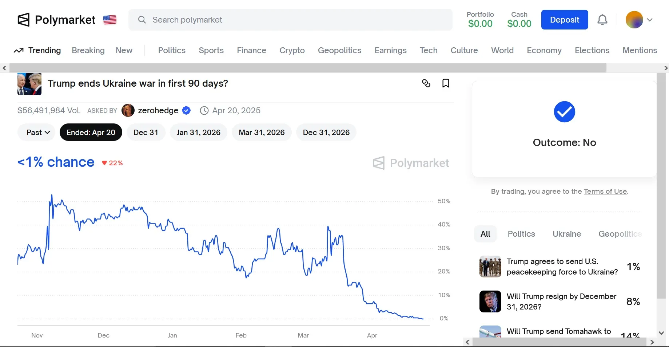
Task: Open the notifications bell icon
Action: (602, 20)
